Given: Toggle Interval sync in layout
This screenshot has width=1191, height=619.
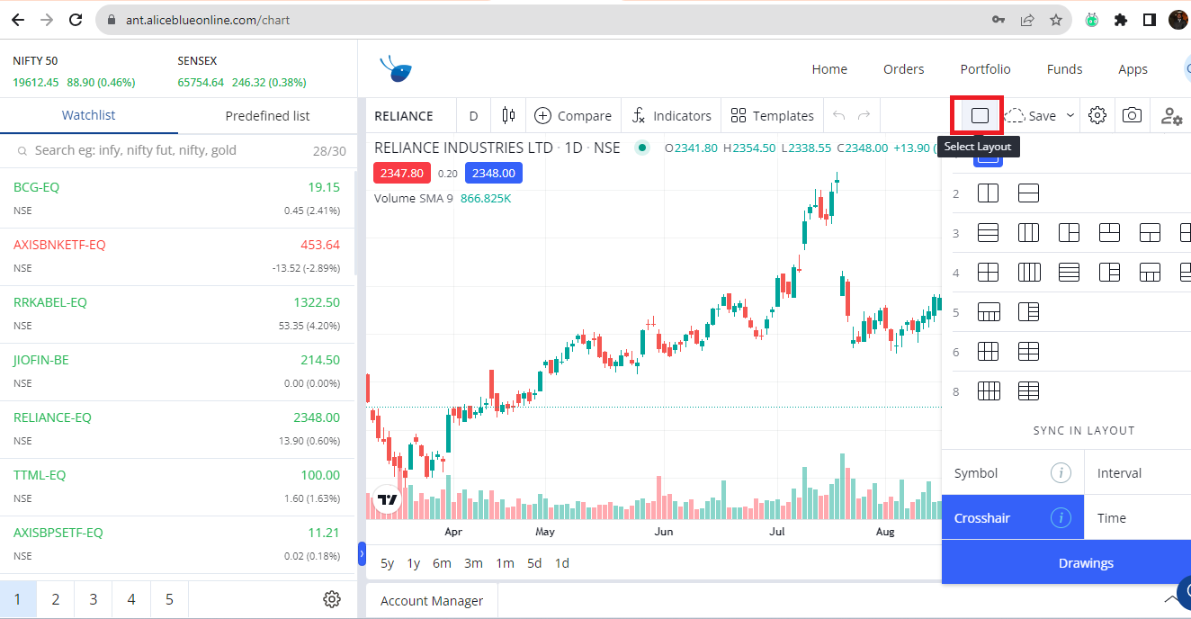Looking at the screenshot, I should pos(1138,473).
